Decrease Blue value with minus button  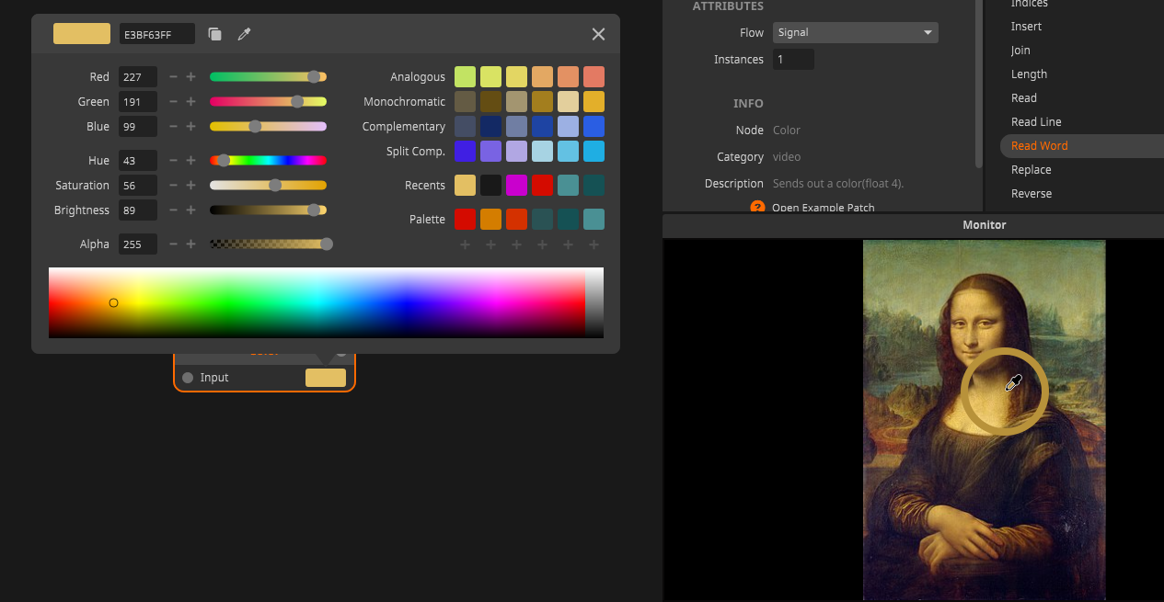173,127
